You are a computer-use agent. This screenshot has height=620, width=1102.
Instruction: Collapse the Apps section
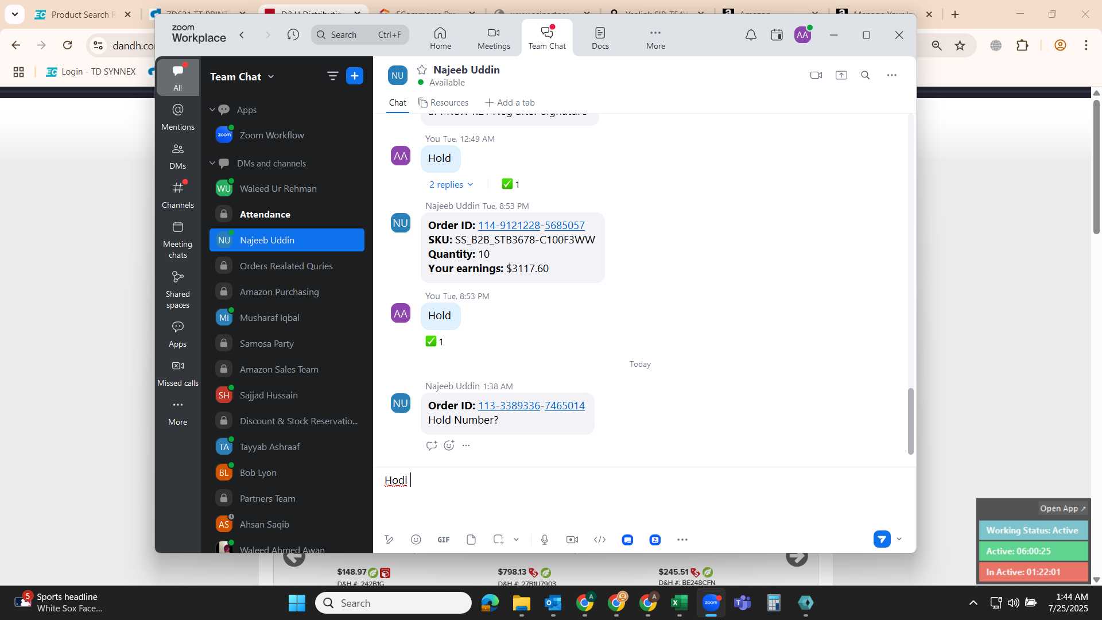pos(212,110)
